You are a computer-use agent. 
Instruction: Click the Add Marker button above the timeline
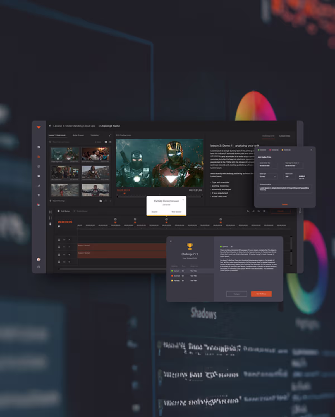64,211
